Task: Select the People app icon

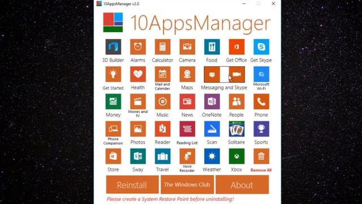Action: click(236, 101)
